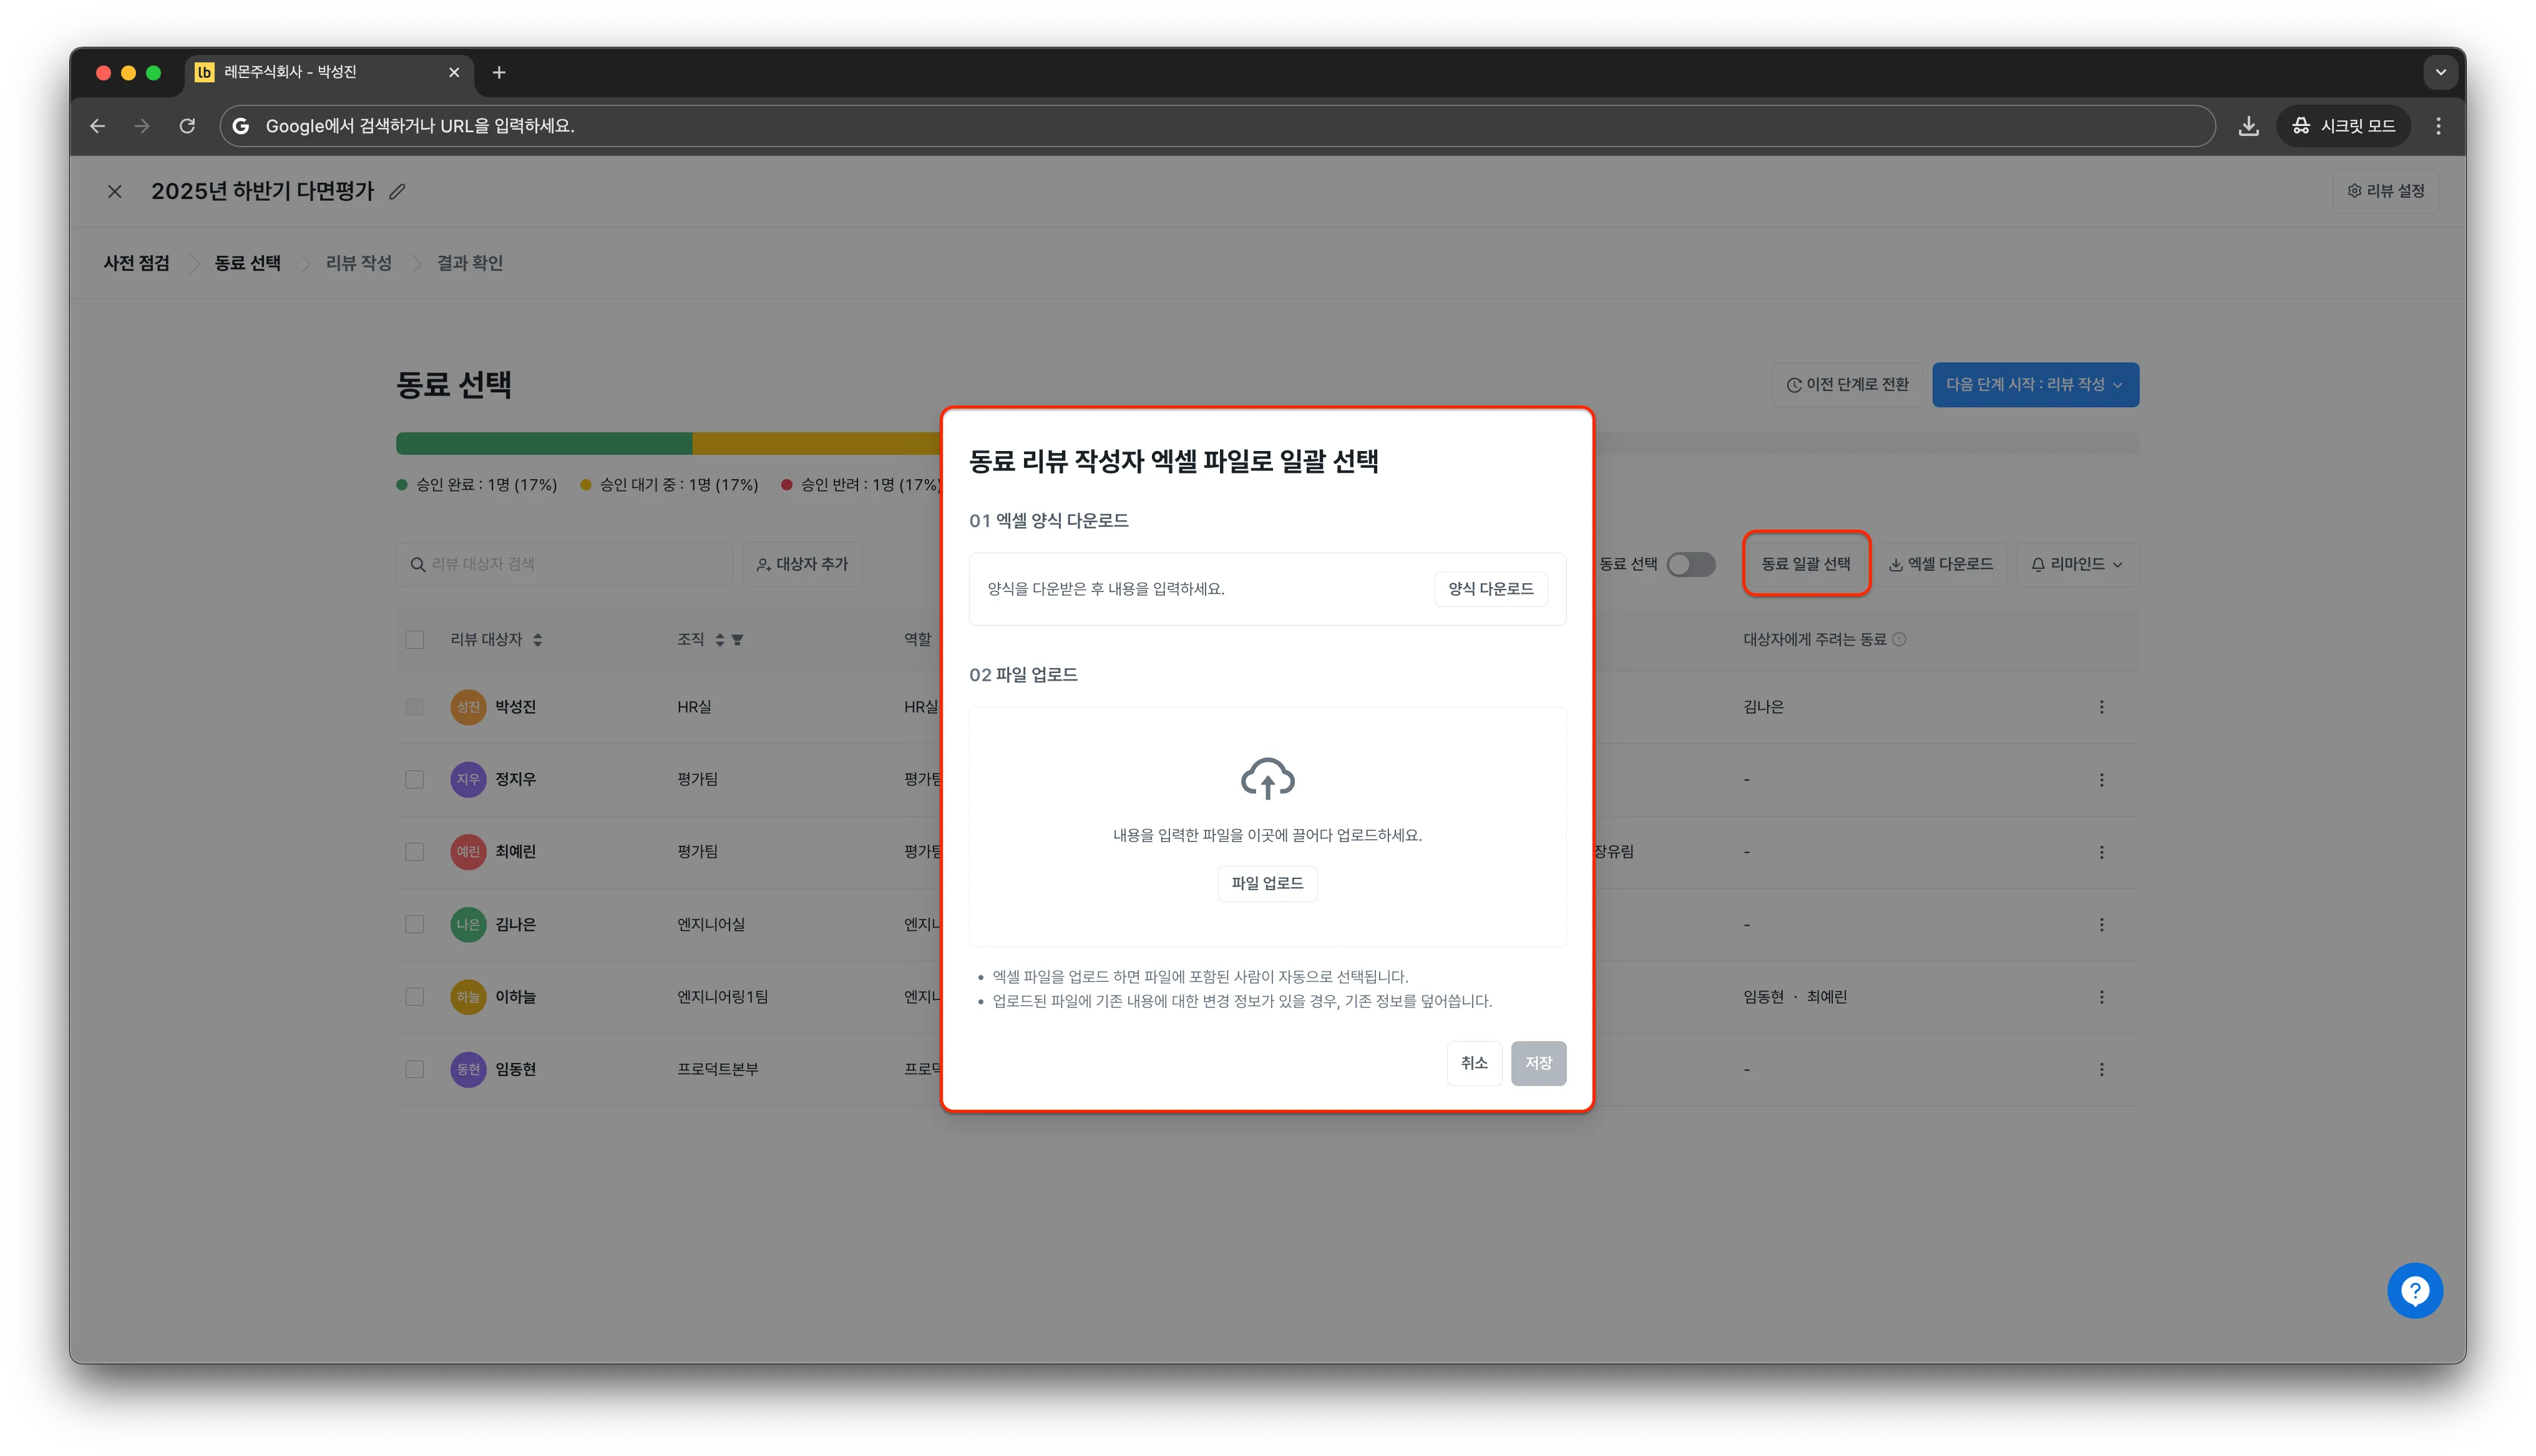Open a new browser tab with plus icon
This screenshot has height=1456, width=2536.
pos(499,72)
